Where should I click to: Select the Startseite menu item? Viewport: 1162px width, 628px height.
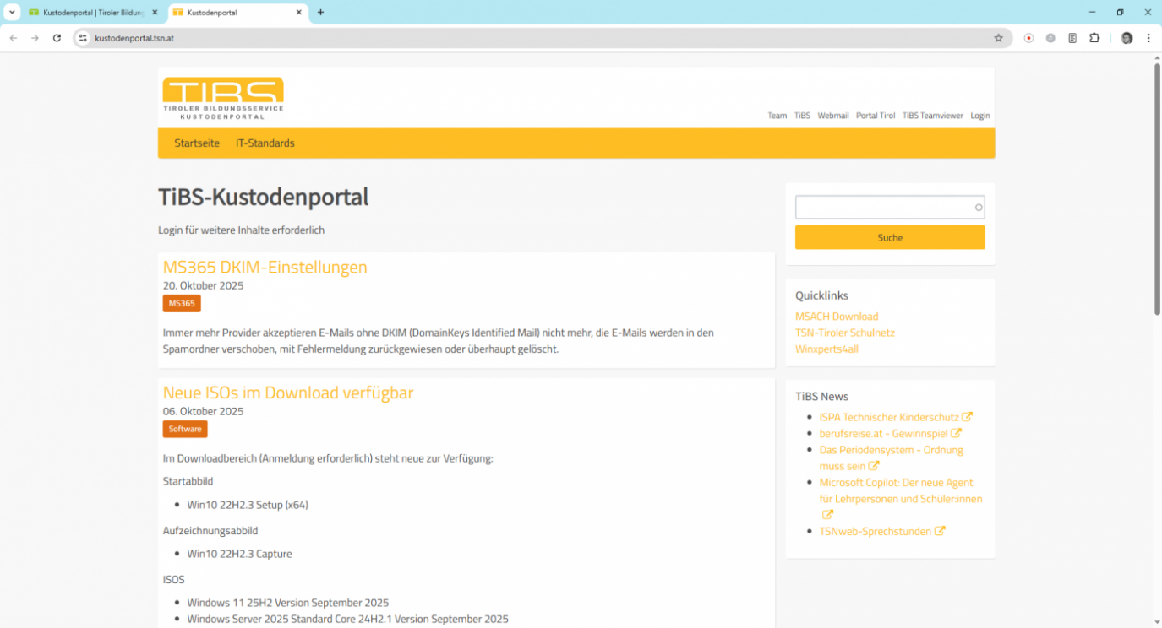pyautogui.click(x=196, y=143)
